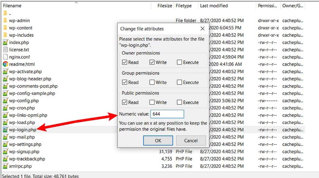Click the wp-admin folder icon
Screen dimensions: 319x178
pyautogui.click(x=5, y=20)
